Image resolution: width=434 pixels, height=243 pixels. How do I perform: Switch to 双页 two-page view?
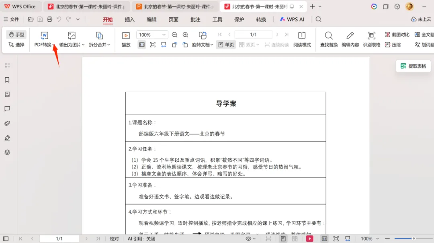(247, 45)
